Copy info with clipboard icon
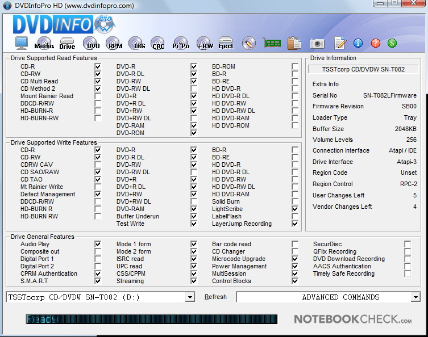Viewport: 428px width, 337px height. [x=294, y=43]
